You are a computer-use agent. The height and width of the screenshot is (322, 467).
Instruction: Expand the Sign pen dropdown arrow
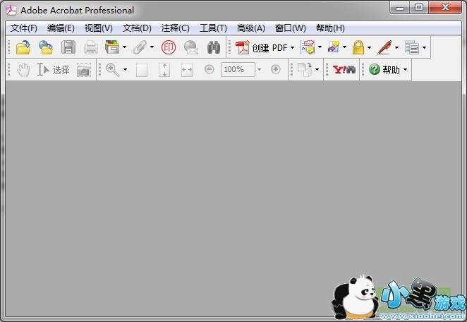click(396, 47)
